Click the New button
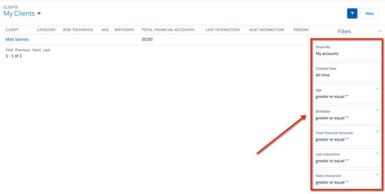This screenshot has height=194, width=385. click(369, 13)
